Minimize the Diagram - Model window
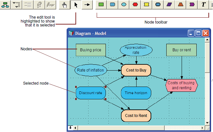 191,33
